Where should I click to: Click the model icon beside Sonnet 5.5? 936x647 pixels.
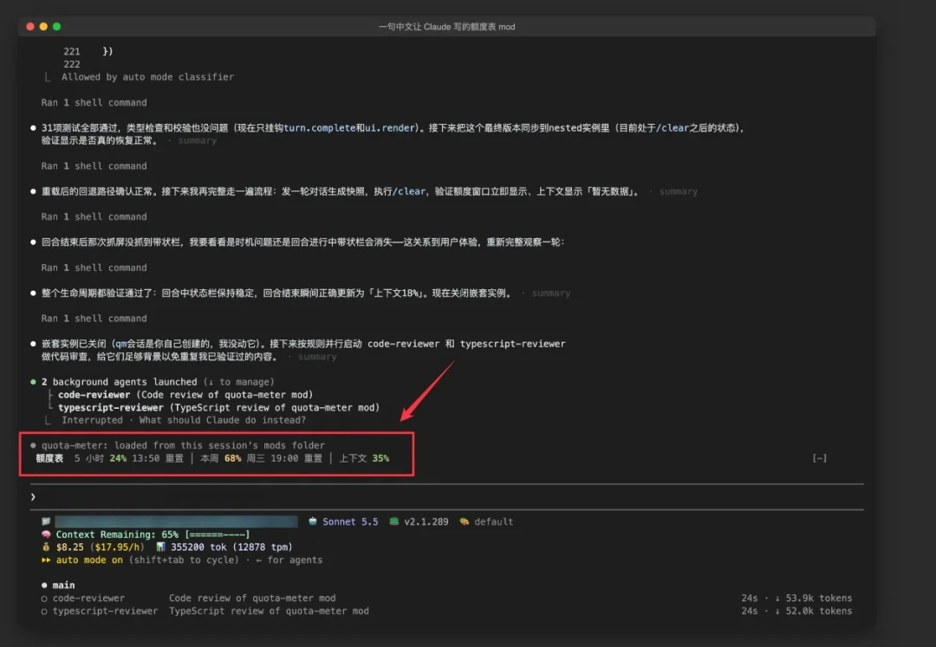click(x=312, y=521)
